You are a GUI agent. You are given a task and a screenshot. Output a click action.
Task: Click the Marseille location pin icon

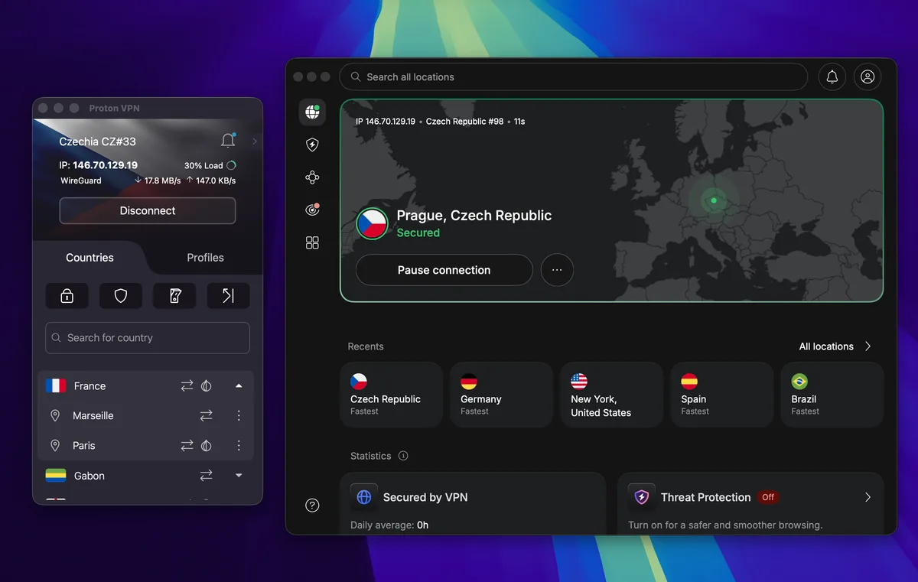point(55,416)
